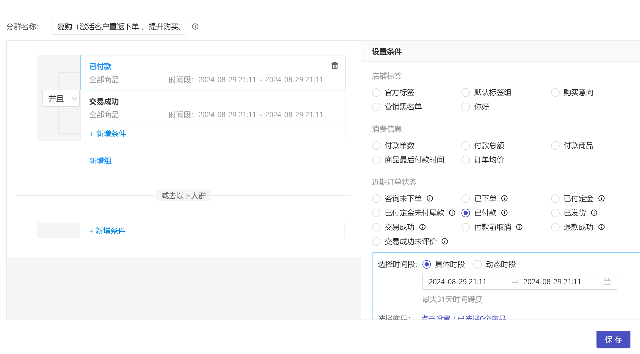
Task: Select 付款商品 radio option
Action: (x=555, y=146)
